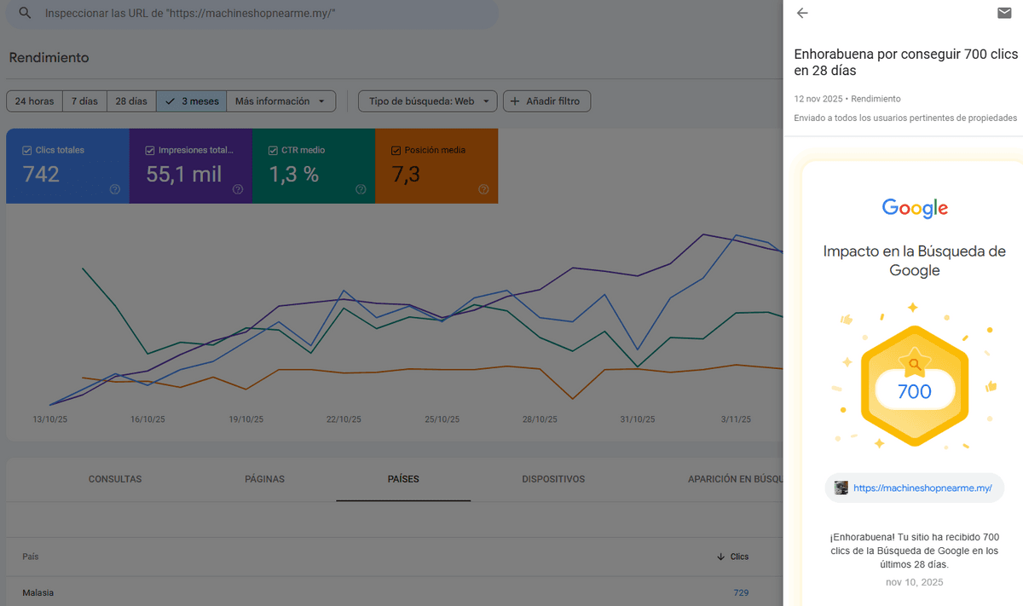Click help icon on Impresiones totales card
1023x606 pixels.
pos(238,189)
